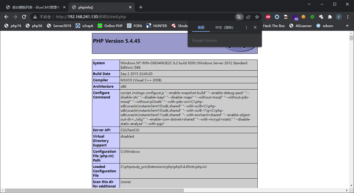The image size is (354, 193).
Task: Open the php56 bookmark
Action: pyautogui.click(x=34, y=26)
